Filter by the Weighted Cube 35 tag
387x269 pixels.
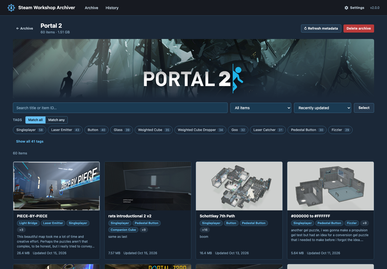click(x=154, y=130)
